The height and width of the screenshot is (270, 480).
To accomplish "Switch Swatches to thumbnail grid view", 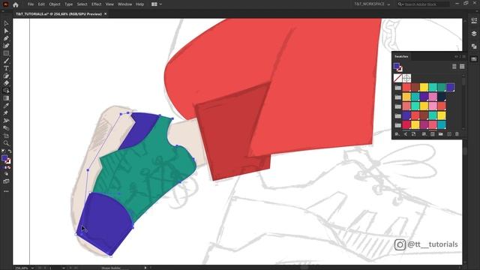I will coord(462,67).
